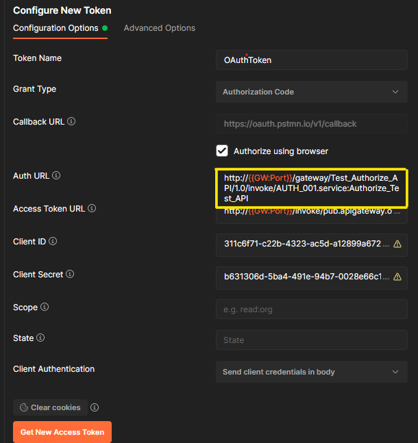Viewport: 418px width, 443px height.
Task: Click info icon beside Clear cookies button
Action: tap(95, 407)
